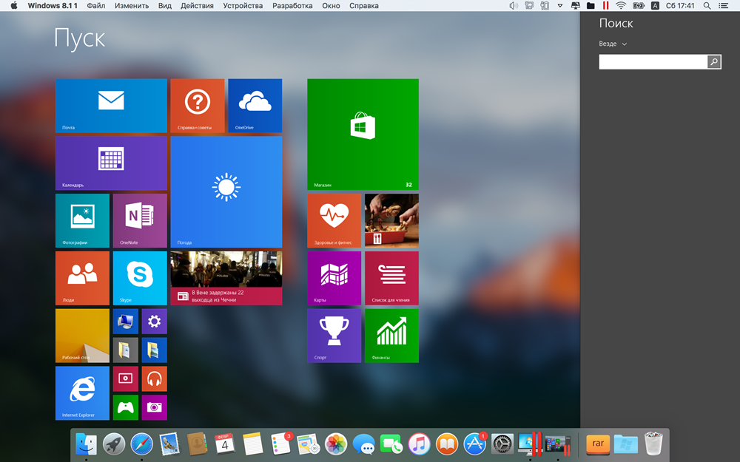Open the Почта mail tile
The height and width of the screenshot is (462, 740).
coord(111,105)
